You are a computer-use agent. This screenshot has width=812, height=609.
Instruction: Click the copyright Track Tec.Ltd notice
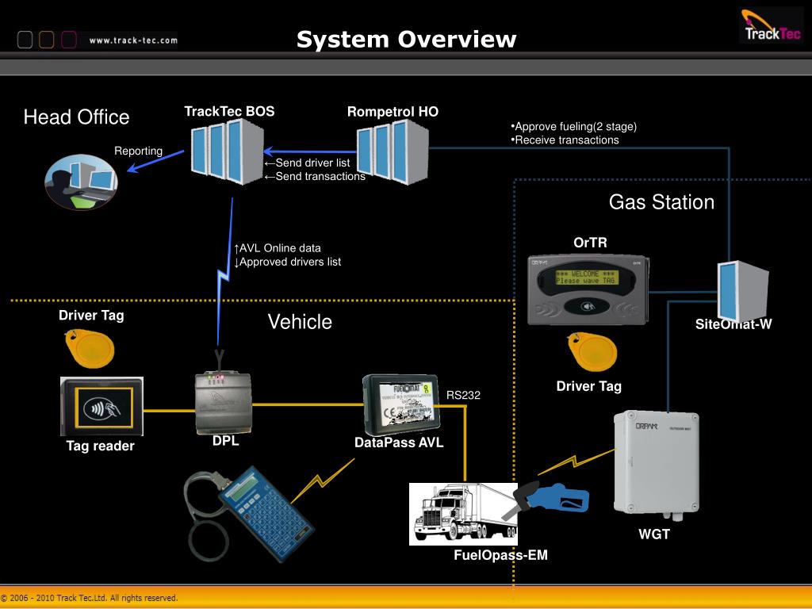point(89,598)
